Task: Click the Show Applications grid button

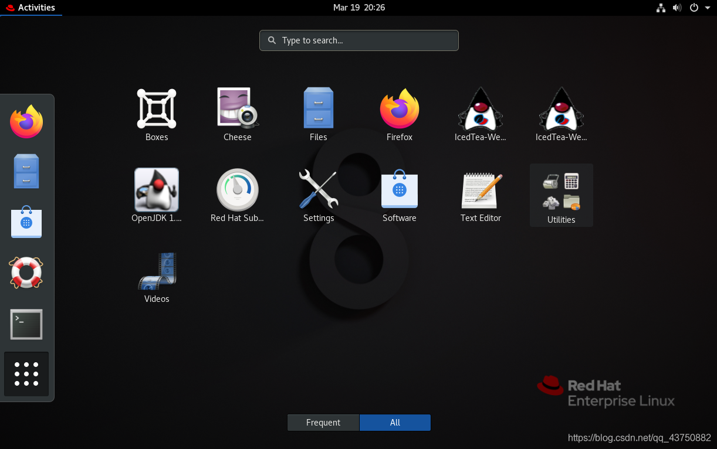Action: tap(26, 374)
